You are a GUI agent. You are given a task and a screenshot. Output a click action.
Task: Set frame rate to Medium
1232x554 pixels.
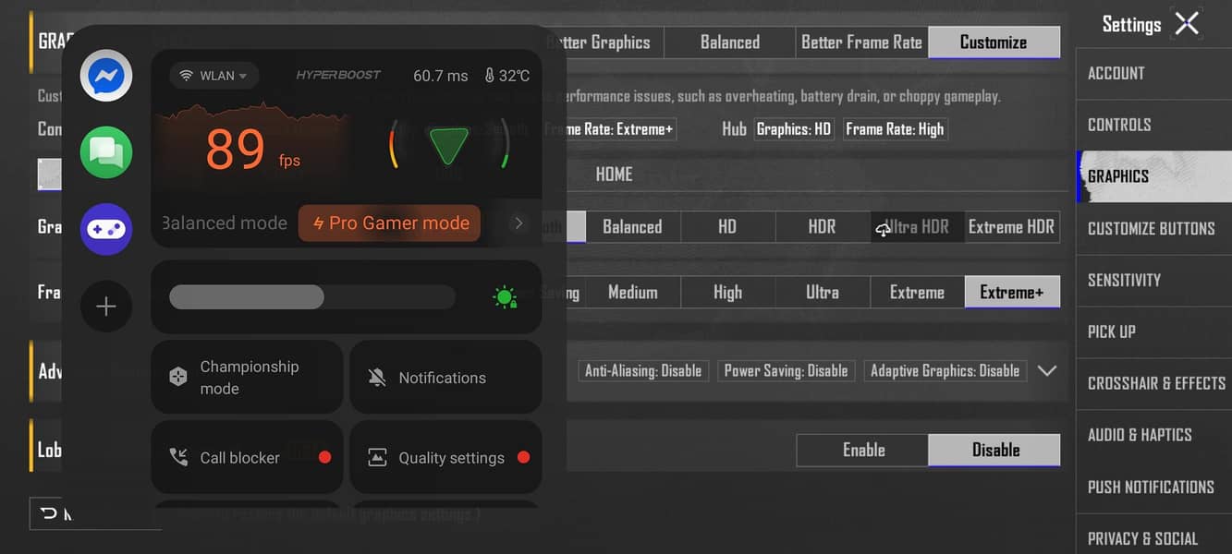(x=633, y=293)
